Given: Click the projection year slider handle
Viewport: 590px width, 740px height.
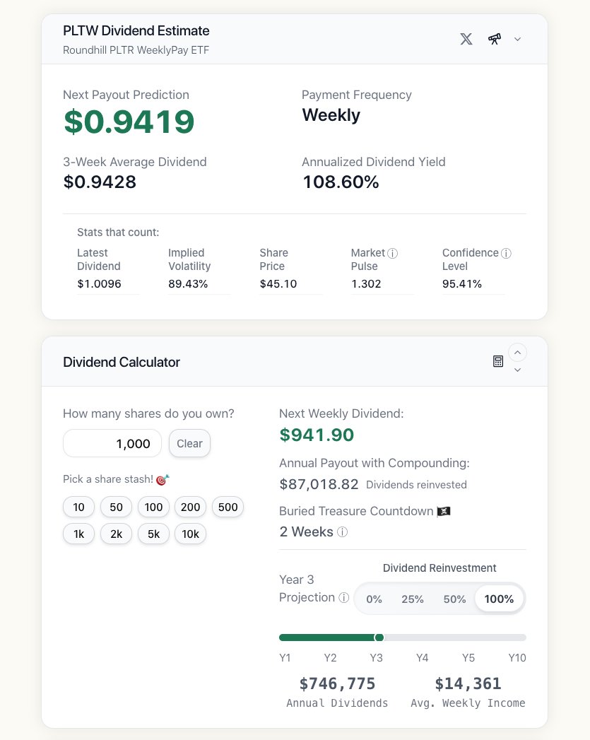Looking at the screenshot, I should 379,638.
